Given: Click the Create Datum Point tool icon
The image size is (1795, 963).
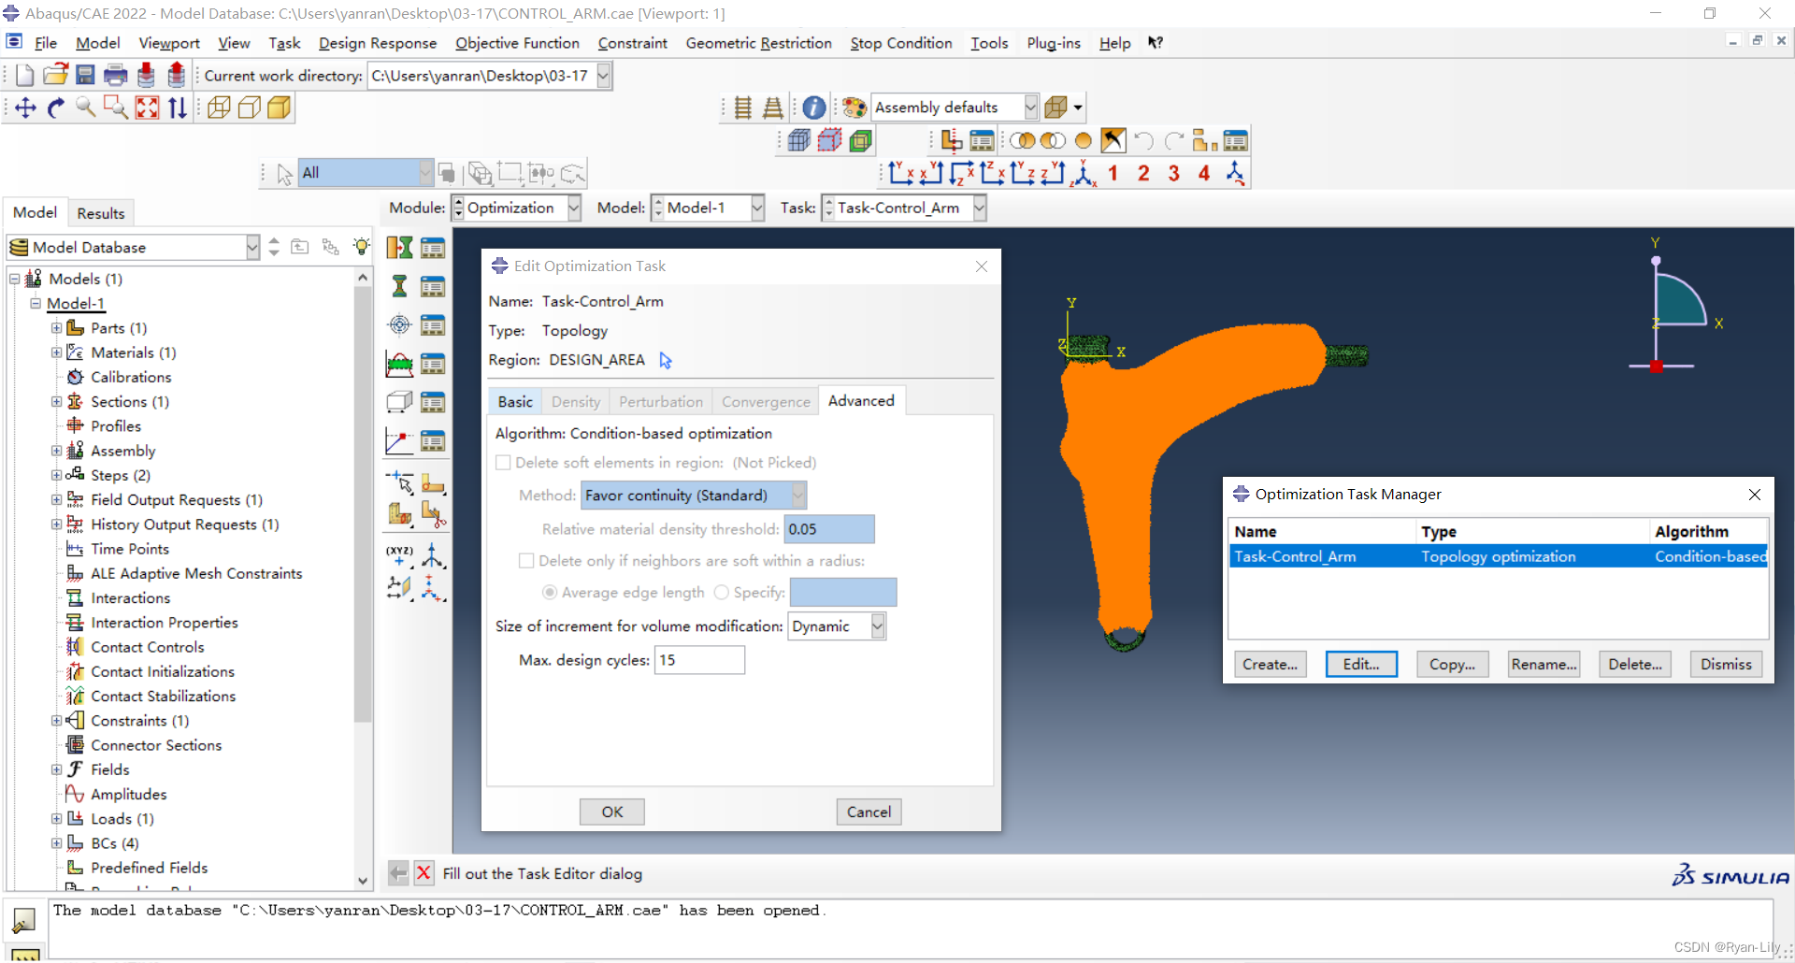Looking at the screenshot, I should point(400,555).
